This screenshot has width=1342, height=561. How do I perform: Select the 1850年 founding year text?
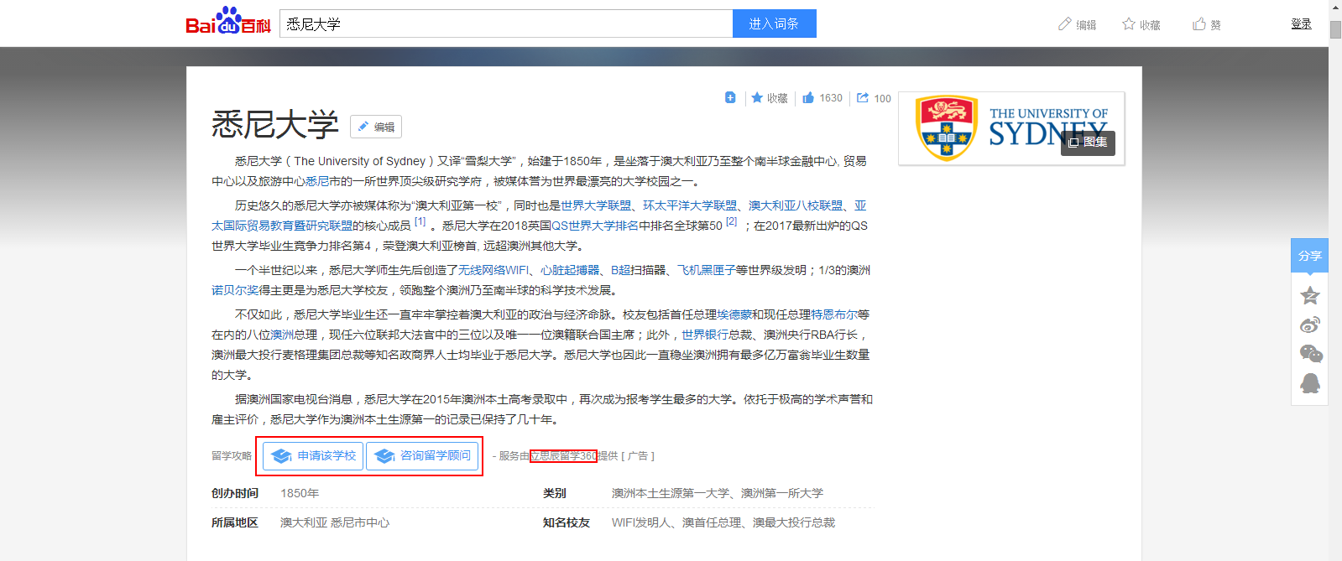pyautogui.click(x=300, y=493)
